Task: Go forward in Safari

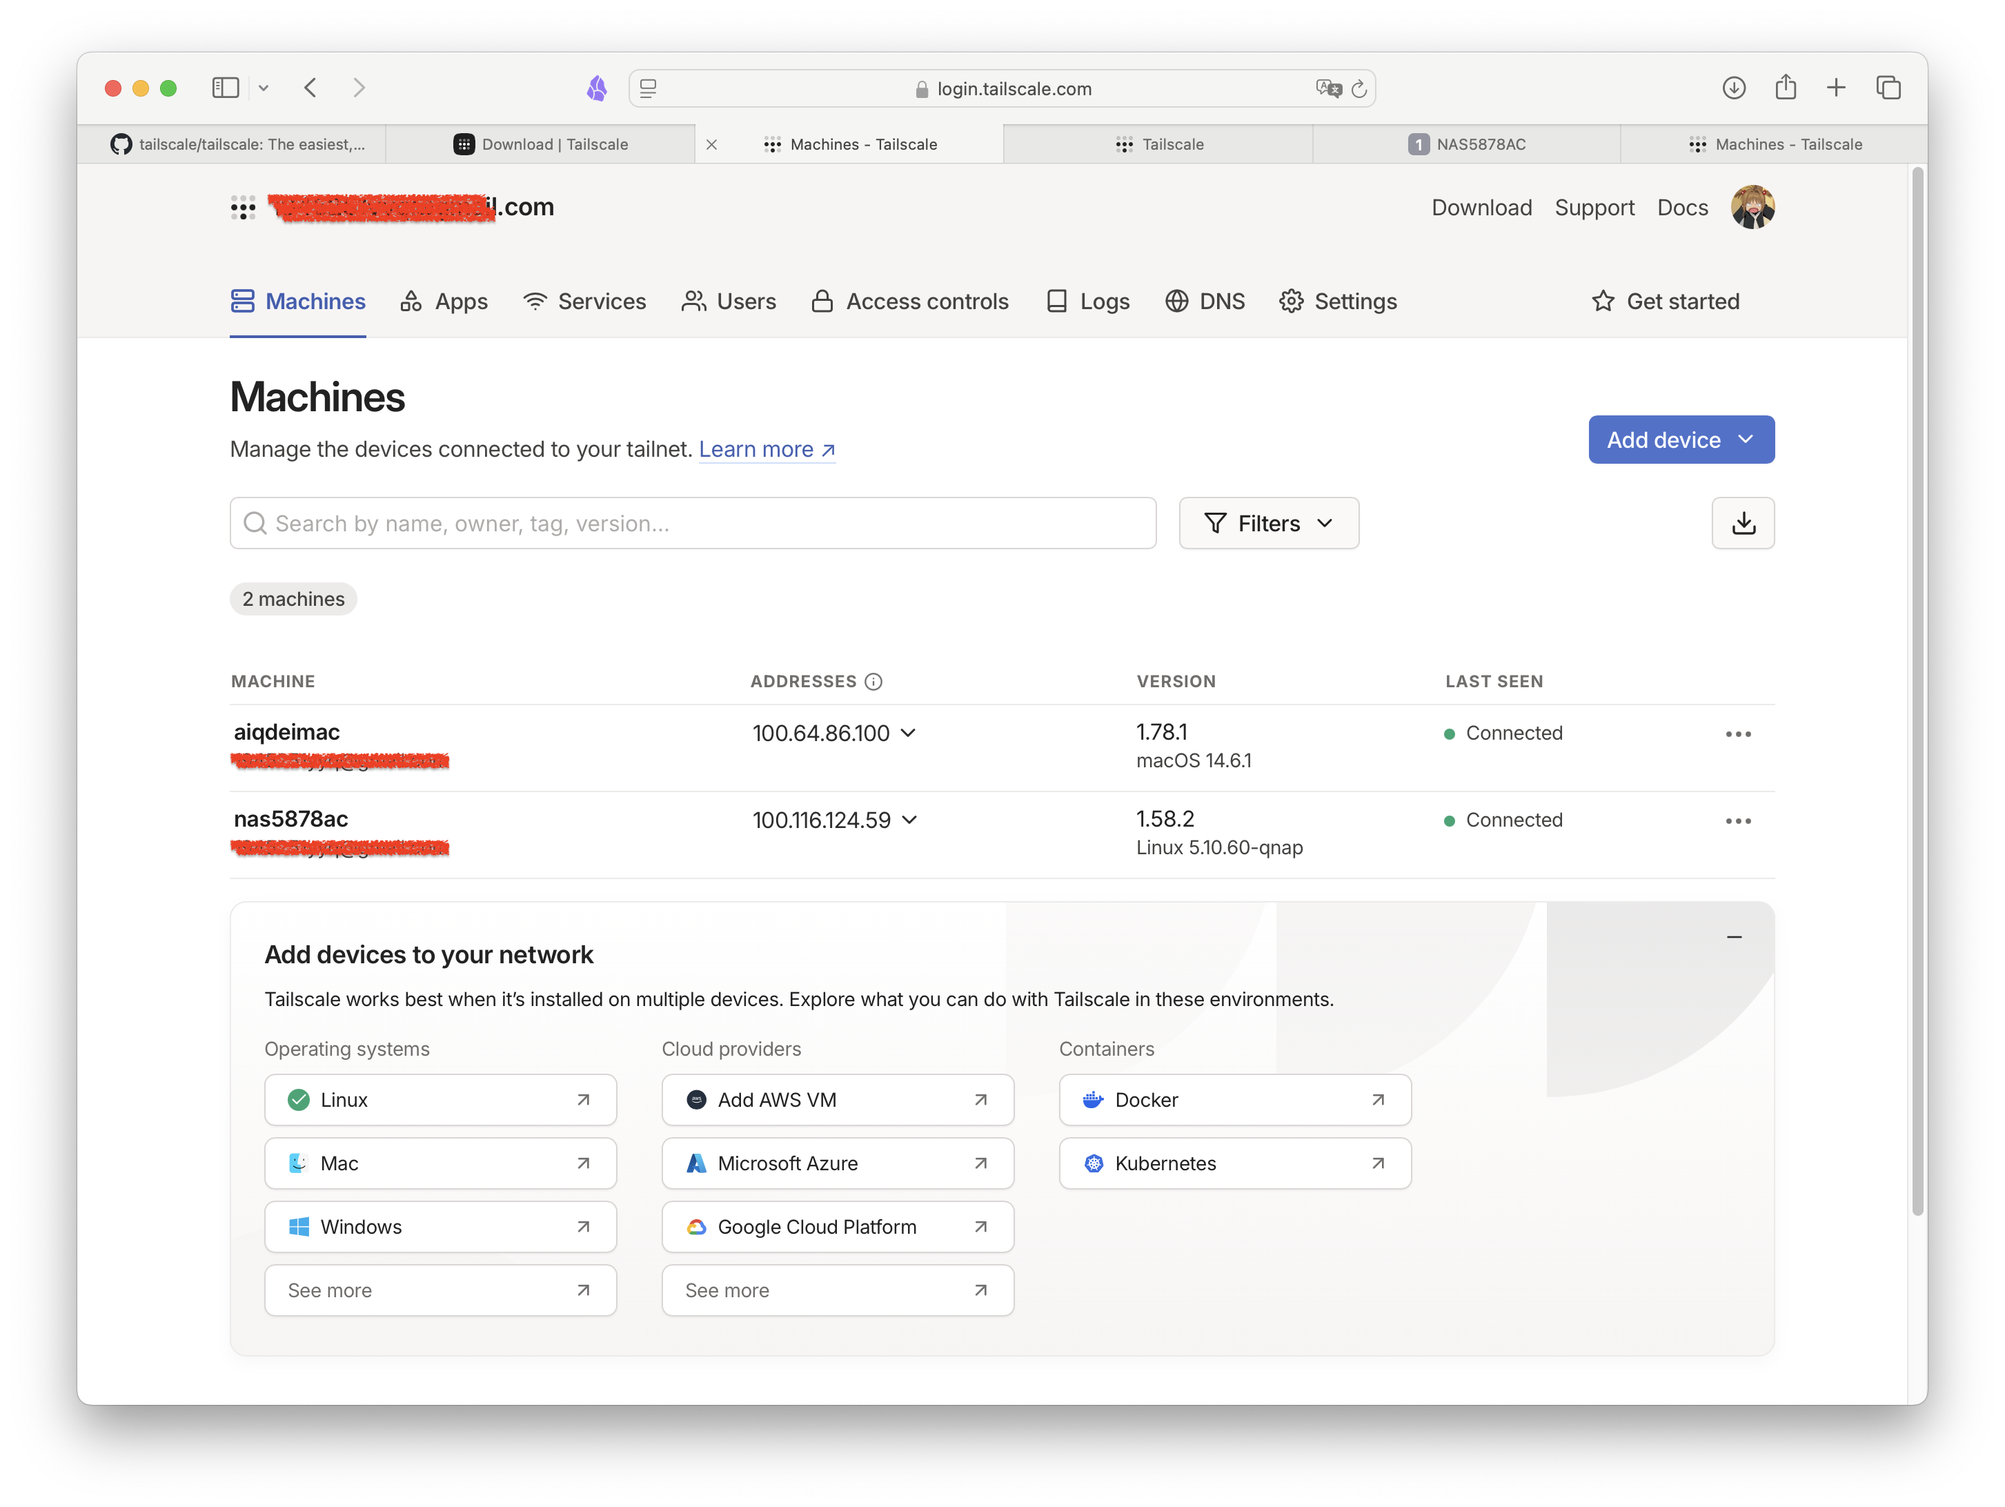Action: click(x=359, y=88)
